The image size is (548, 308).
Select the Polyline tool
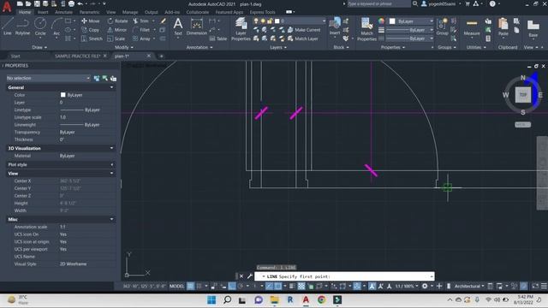tap(22, 27)
